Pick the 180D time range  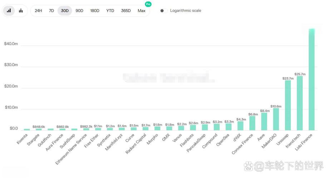point(95,11)
